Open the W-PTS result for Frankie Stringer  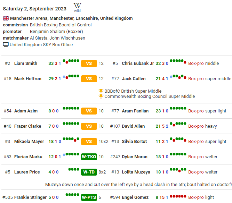(89, 197)
